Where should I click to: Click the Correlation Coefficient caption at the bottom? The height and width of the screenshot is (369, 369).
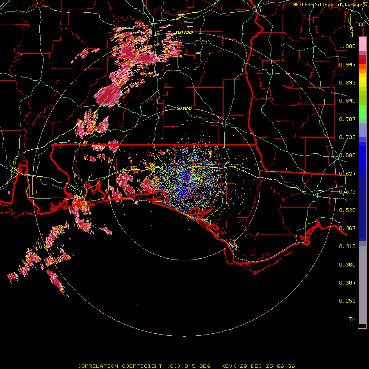pos(187,366)
